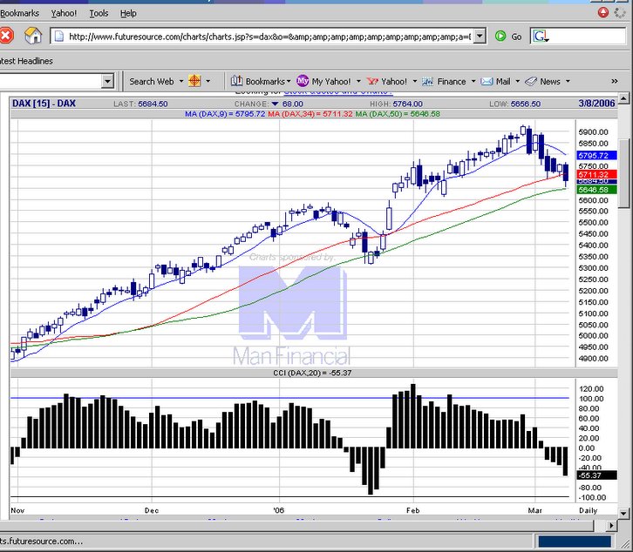Screen dimensions: 633x552
Task: Click the Search Web button
Action: 152,82
